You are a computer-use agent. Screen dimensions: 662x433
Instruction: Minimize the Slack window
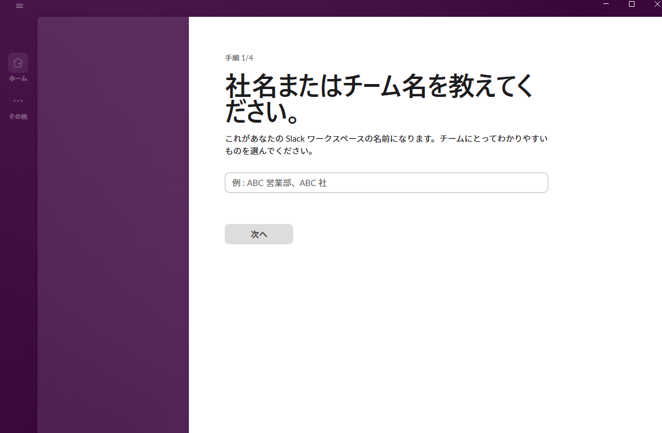[x=606, y=4]
